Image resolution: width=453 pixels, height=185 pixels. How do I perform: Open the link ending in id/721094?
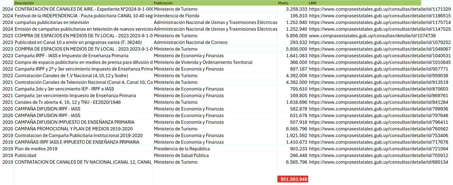click(x=378, y=149)
